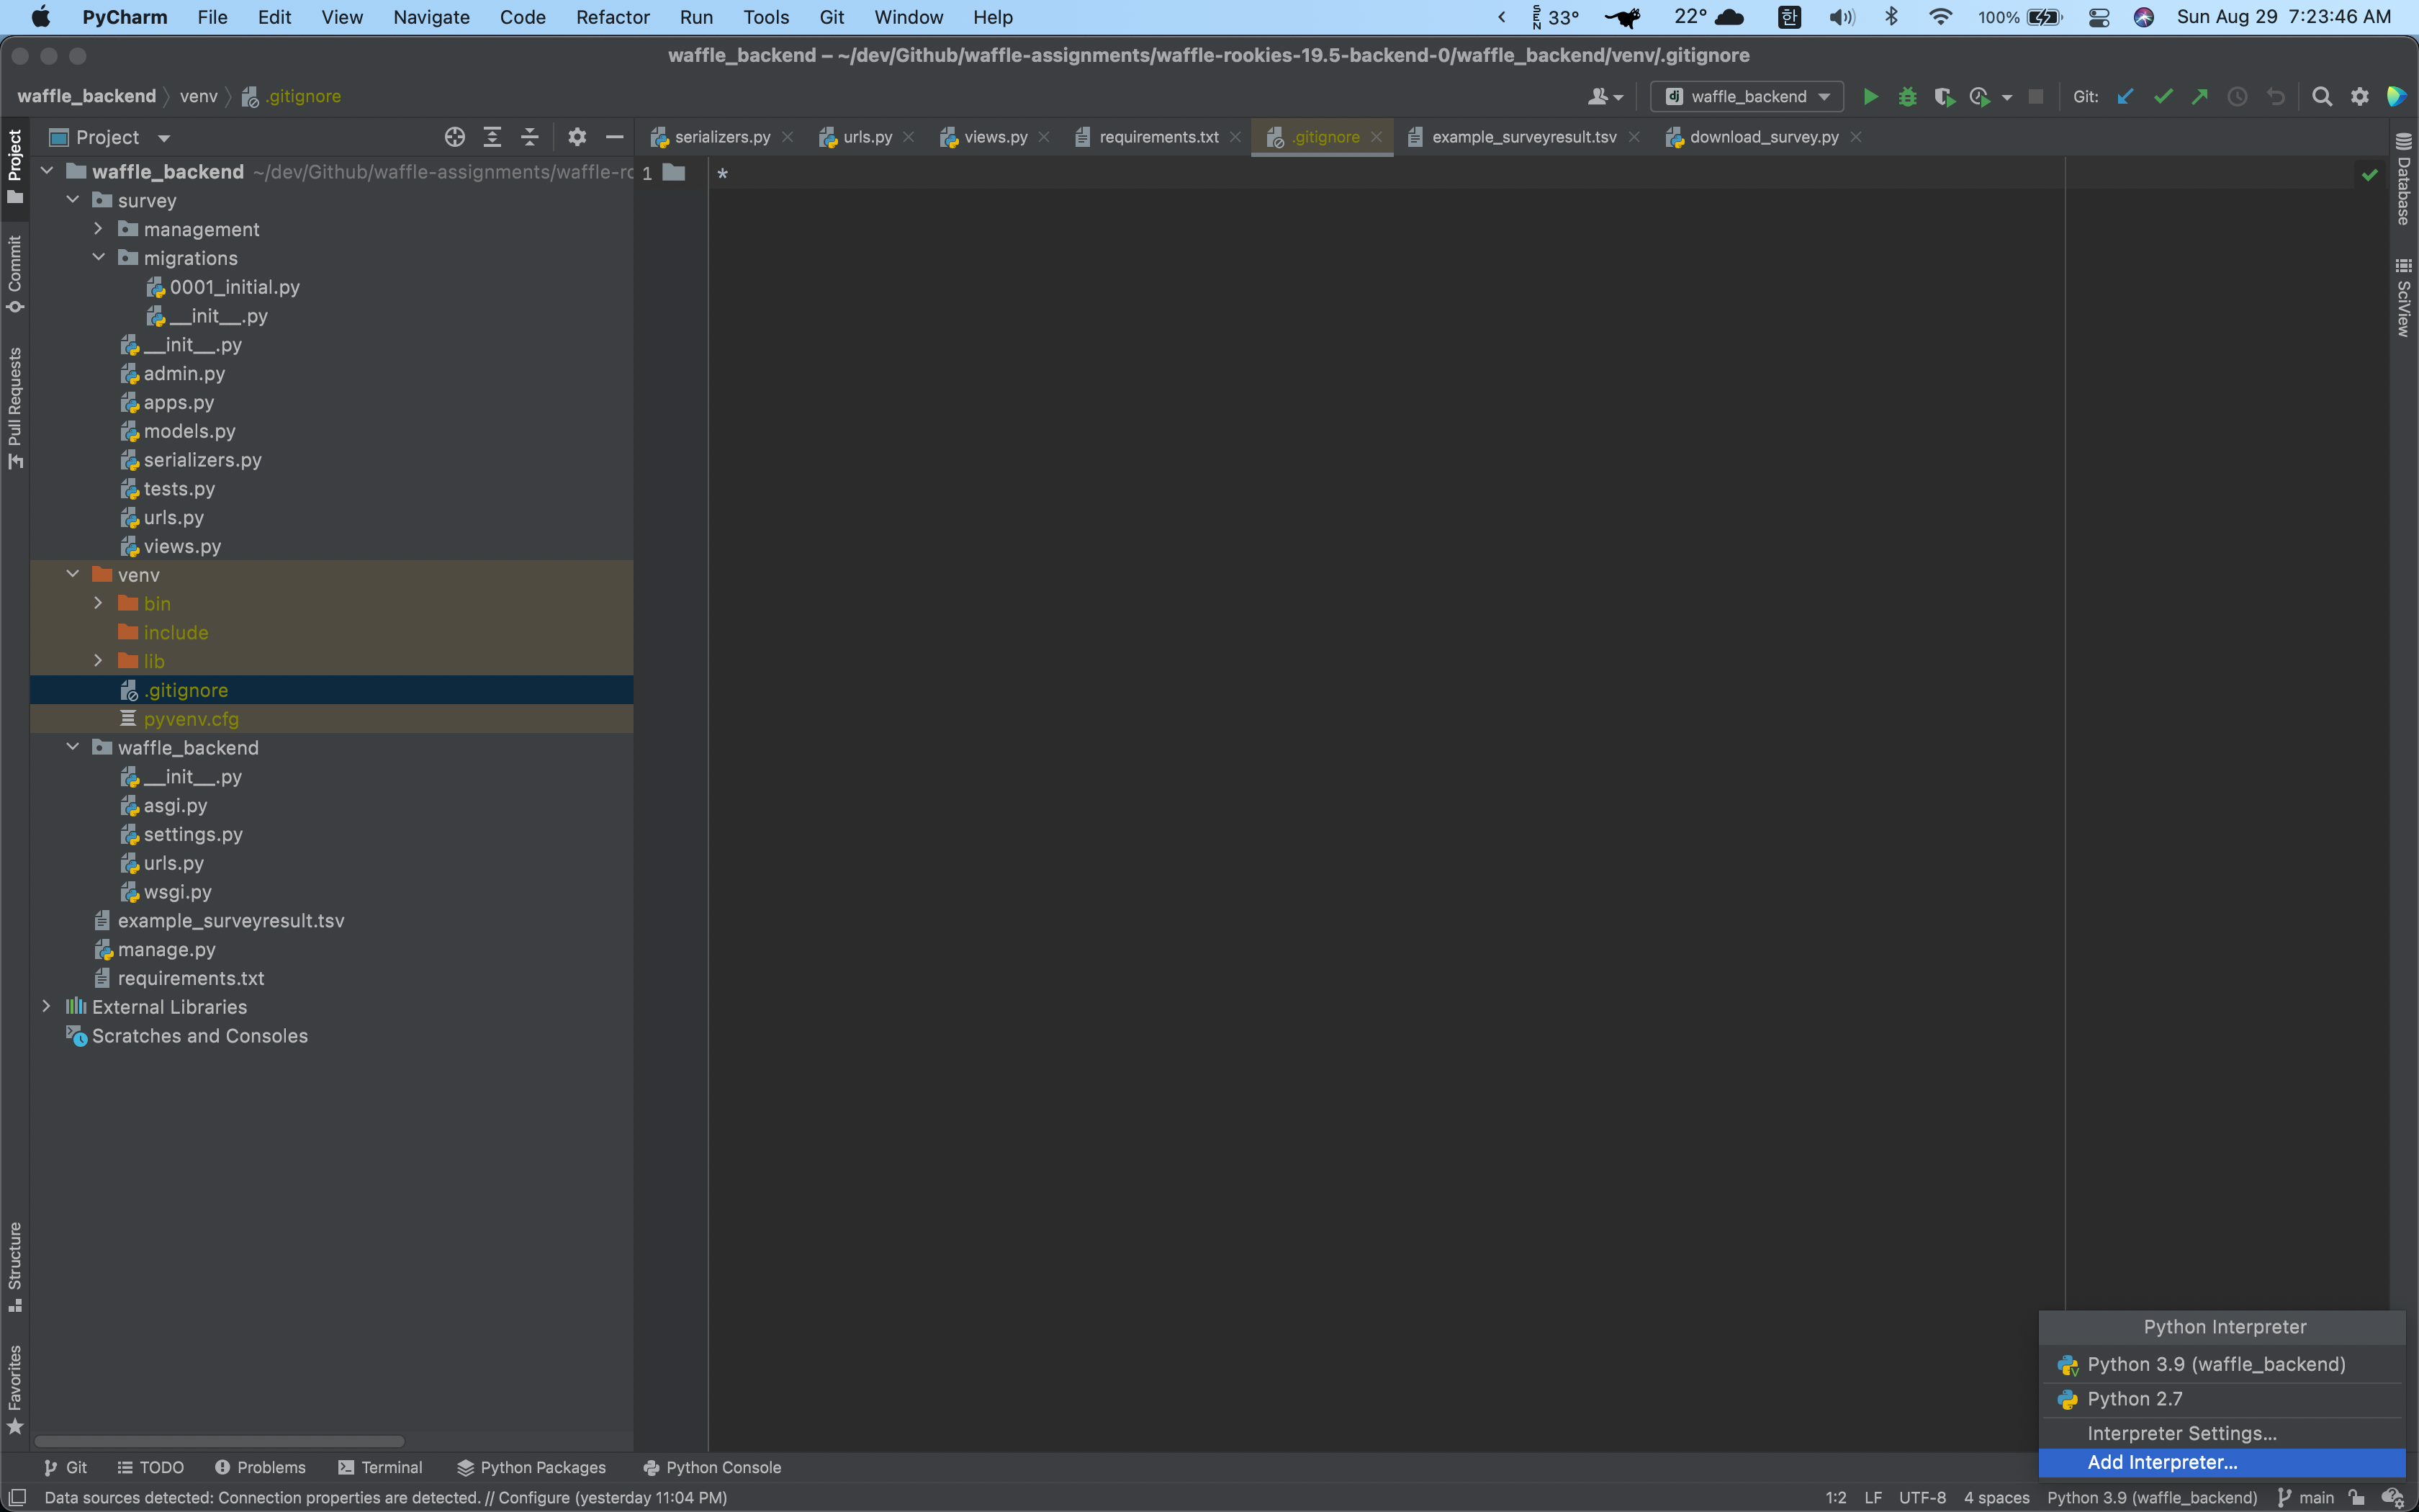Open the Refactor menu
The width and height of the screenshot is (2419, 1512).
pos(613,17)
